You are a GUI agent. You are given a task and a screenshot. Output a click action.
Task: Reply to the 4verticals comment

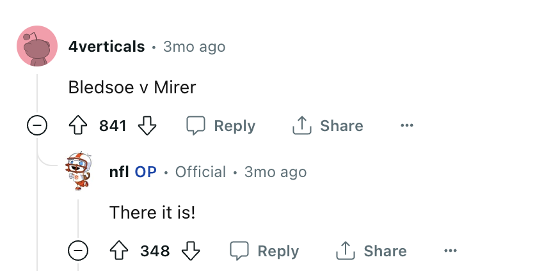tap(221, 126)
